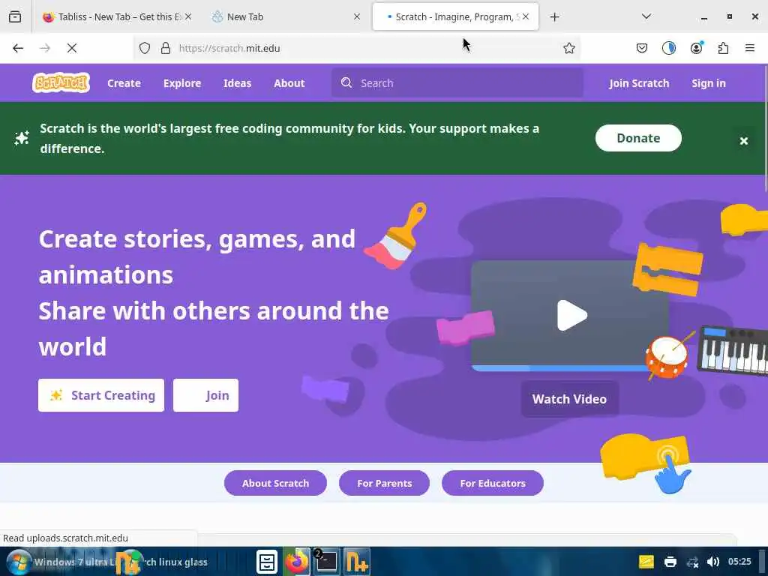The width and height of the screenshot is (768, 576).
Task: Click the Scratch logo in the navigation bar
Action: tap(61, 82)
